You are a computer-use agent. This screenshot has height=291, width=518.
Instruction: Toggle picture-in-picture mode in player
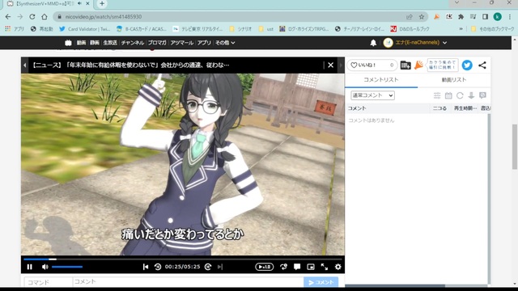point(311,267)
